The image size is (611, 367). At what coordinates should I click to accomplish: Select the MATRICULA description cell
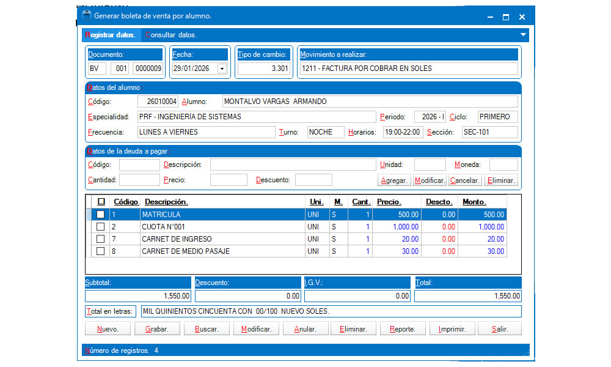(x=222, y=215)
